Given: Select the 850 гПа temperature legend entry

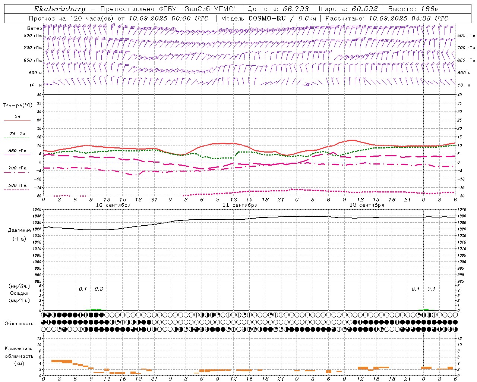Looking at the screenshot, I should coord(18,151).
